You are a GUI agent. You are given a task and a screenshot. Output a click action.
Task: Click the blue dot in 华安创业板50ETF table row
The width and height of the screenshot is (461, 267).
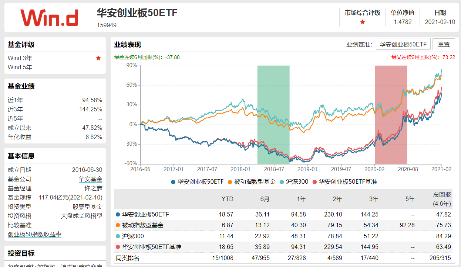coord(118,214)
